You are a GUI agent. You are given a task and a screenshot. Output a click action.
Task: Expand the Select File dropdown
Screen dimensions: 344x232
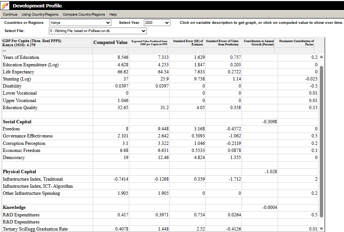tap(97, 31)
